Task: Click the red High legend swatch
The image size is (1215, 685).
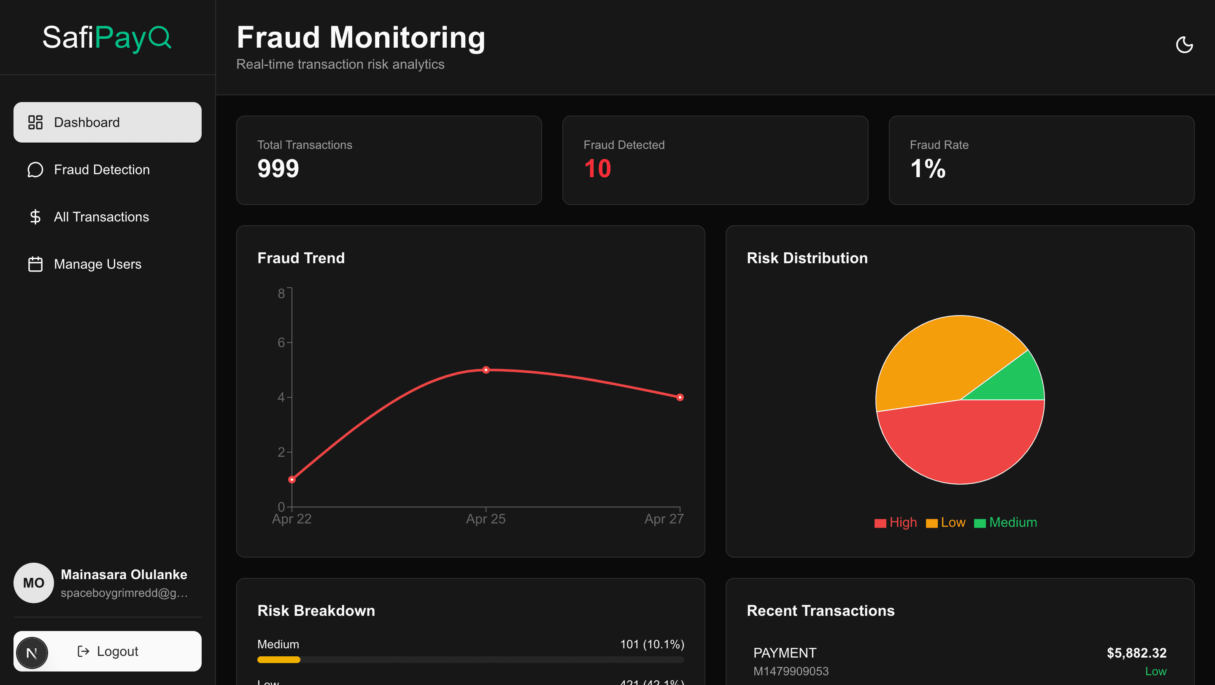Action: pyautogui.click(x=880, y=523)
